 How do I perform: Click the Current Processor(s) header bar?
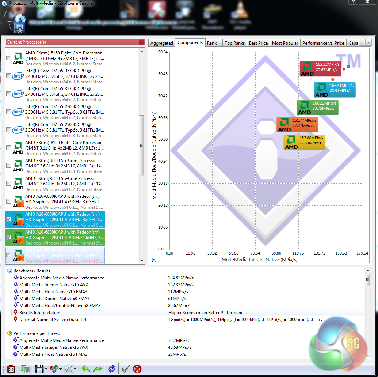coord(75,42)
